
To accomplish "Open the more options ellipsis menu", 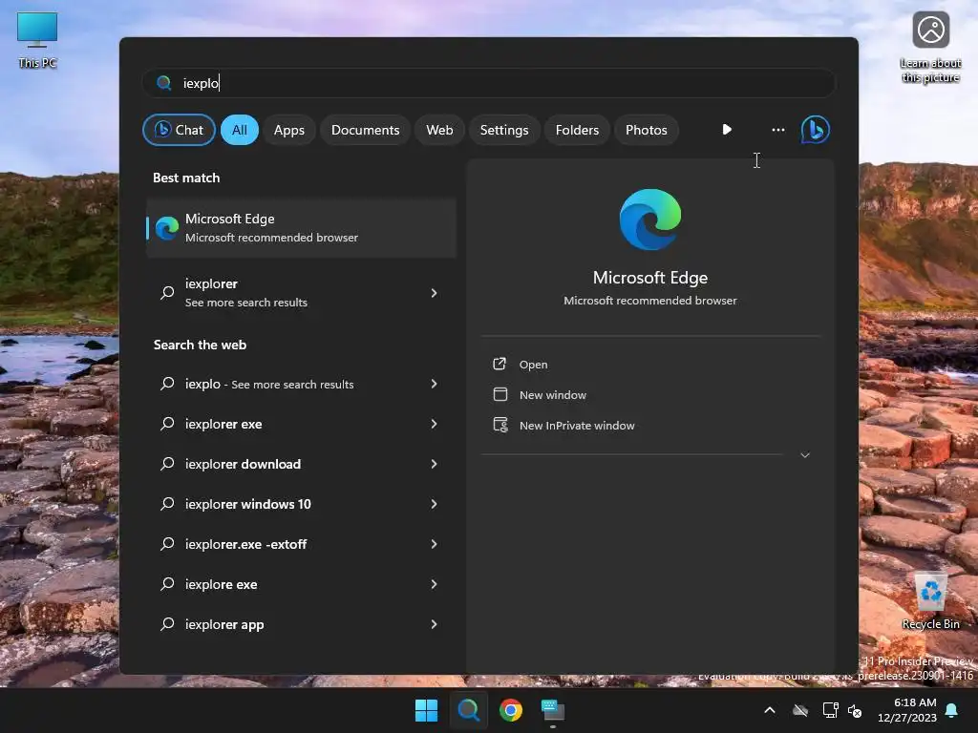I will pyautogui.click(x=777, y=130).
